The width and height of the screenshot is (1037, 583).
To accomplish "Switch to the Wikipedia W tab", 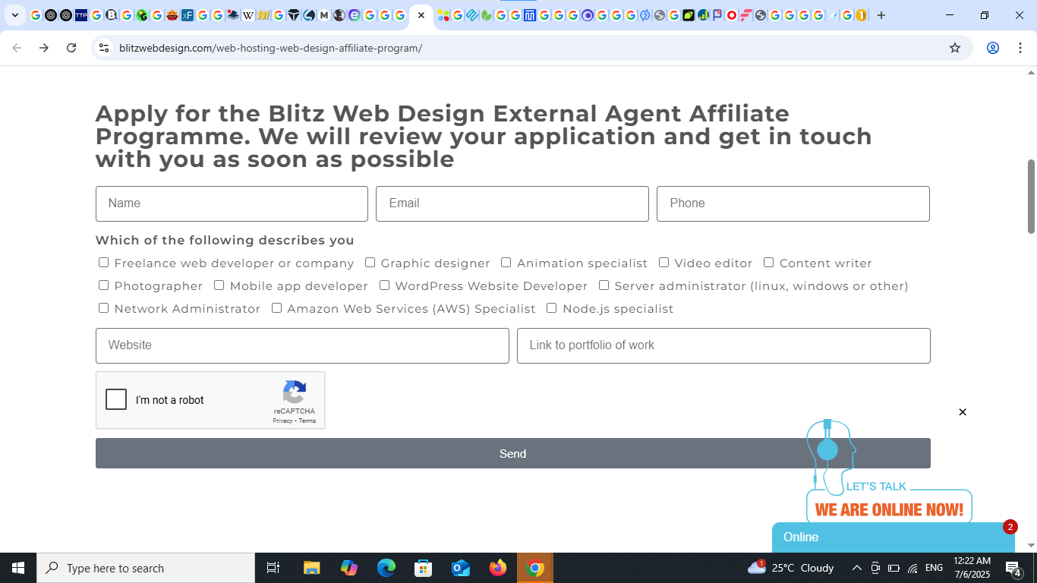I will tap(248, 15).
